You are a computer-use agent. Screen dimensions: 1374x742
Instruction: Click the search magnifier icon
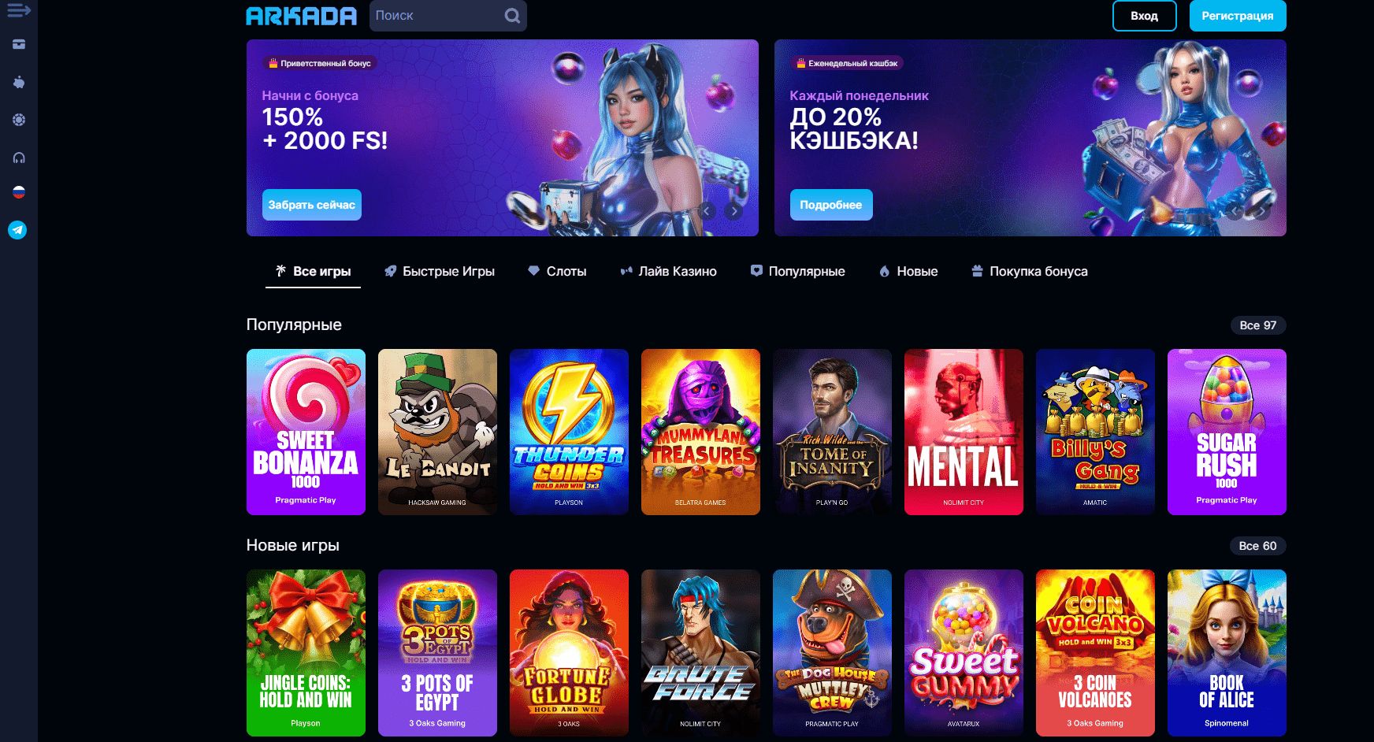pyautogui.click(x=512, y=16)
